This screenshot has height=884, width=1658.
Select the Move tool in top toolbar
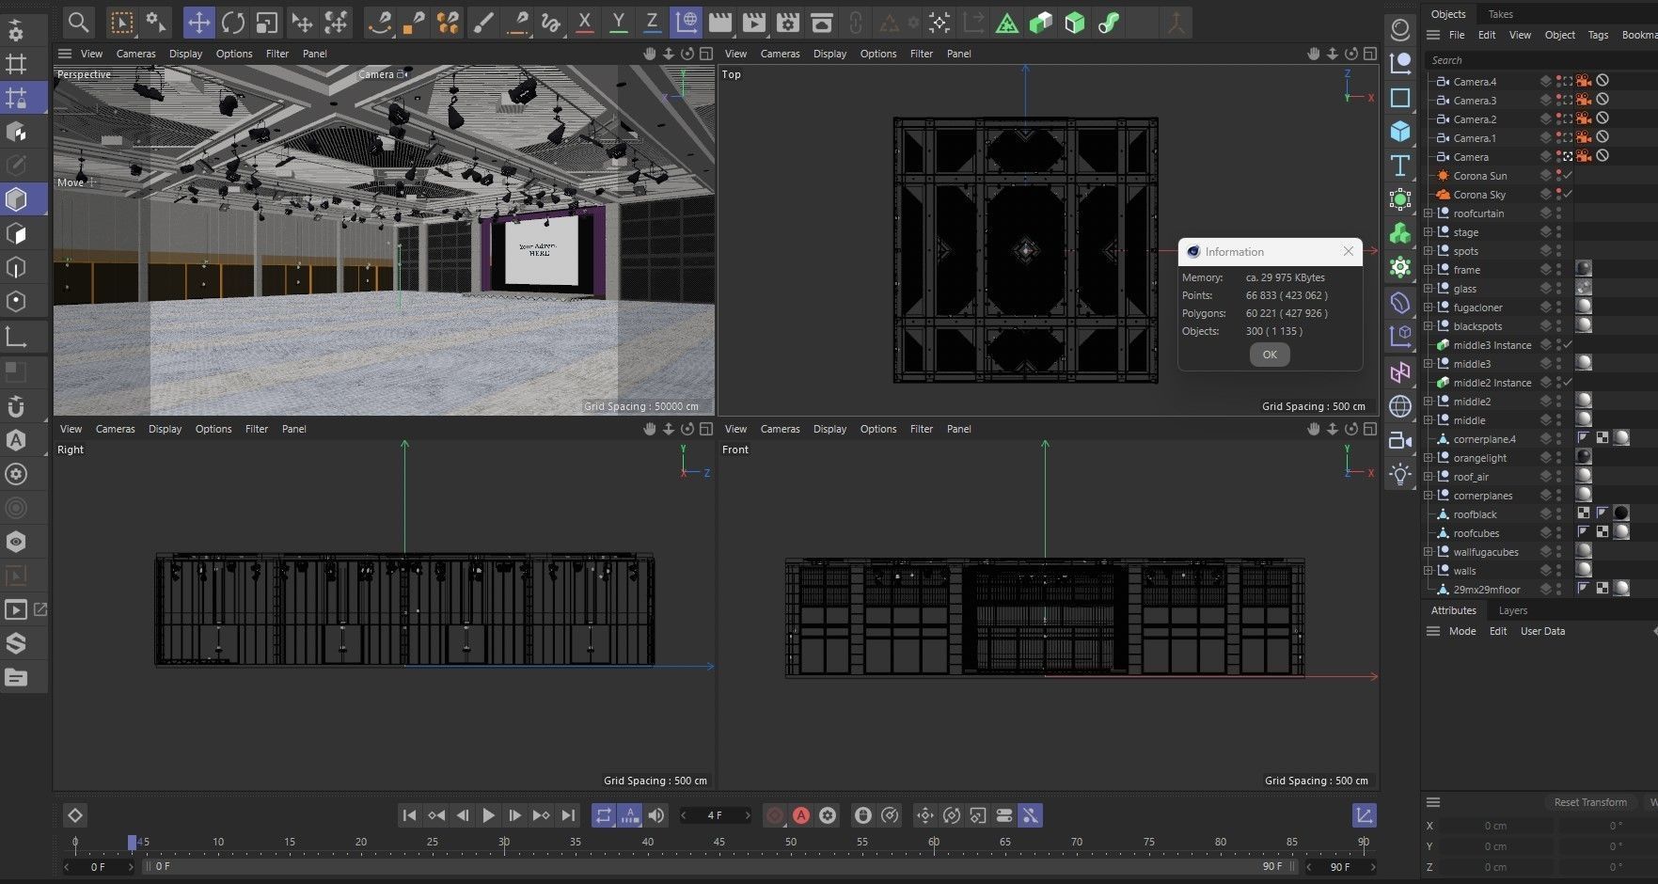tap(198, 22)
